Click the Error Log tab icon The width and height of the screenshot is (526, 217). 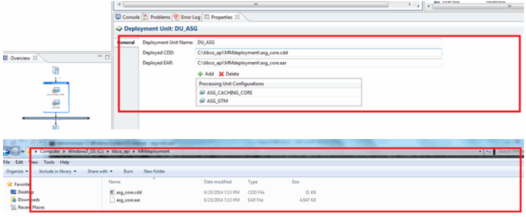177,17
